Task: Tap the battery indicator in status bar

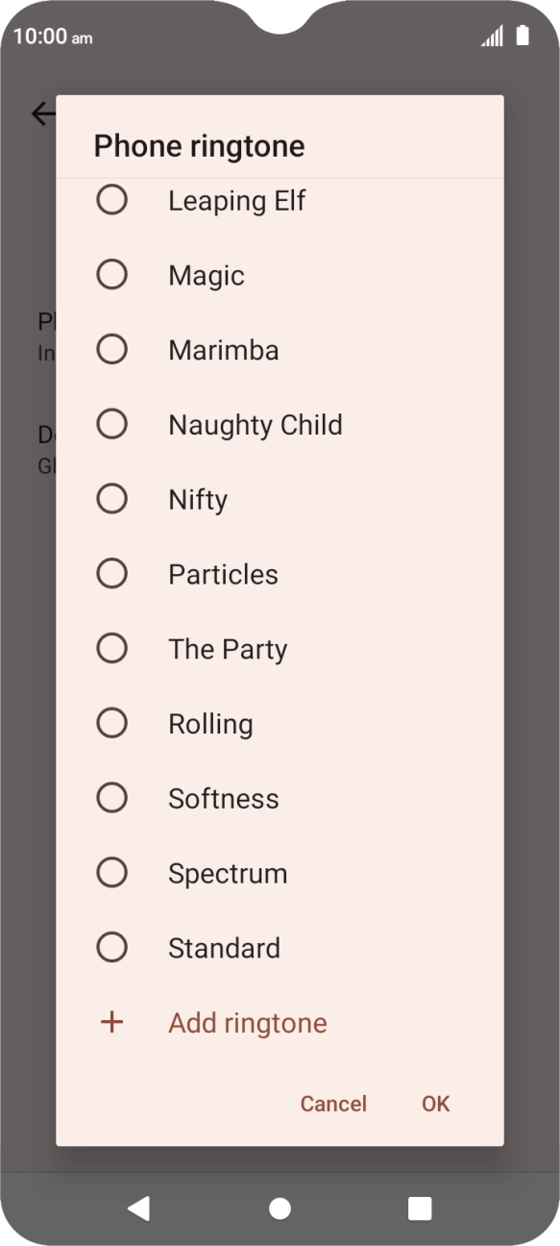Action: [523, 35]
